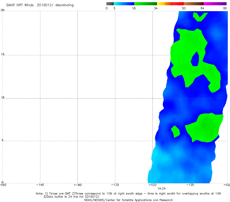Click the red segment of the color bar

coord(178,4)
